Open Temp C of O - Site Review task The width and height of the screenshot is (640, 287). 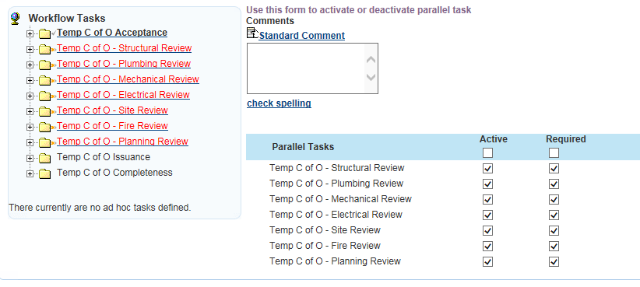pyautogui.click(x=112, y=110)
